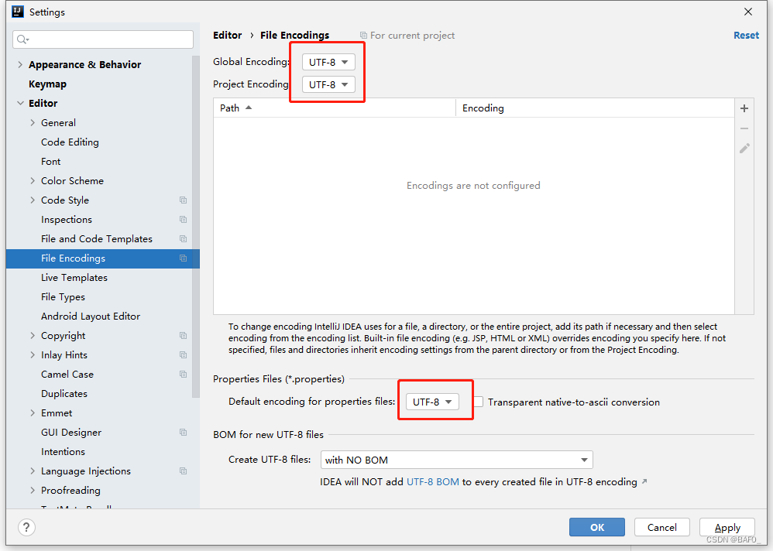Click project icon next to Language Injections
773x551 pixels.
click(183, 471)
